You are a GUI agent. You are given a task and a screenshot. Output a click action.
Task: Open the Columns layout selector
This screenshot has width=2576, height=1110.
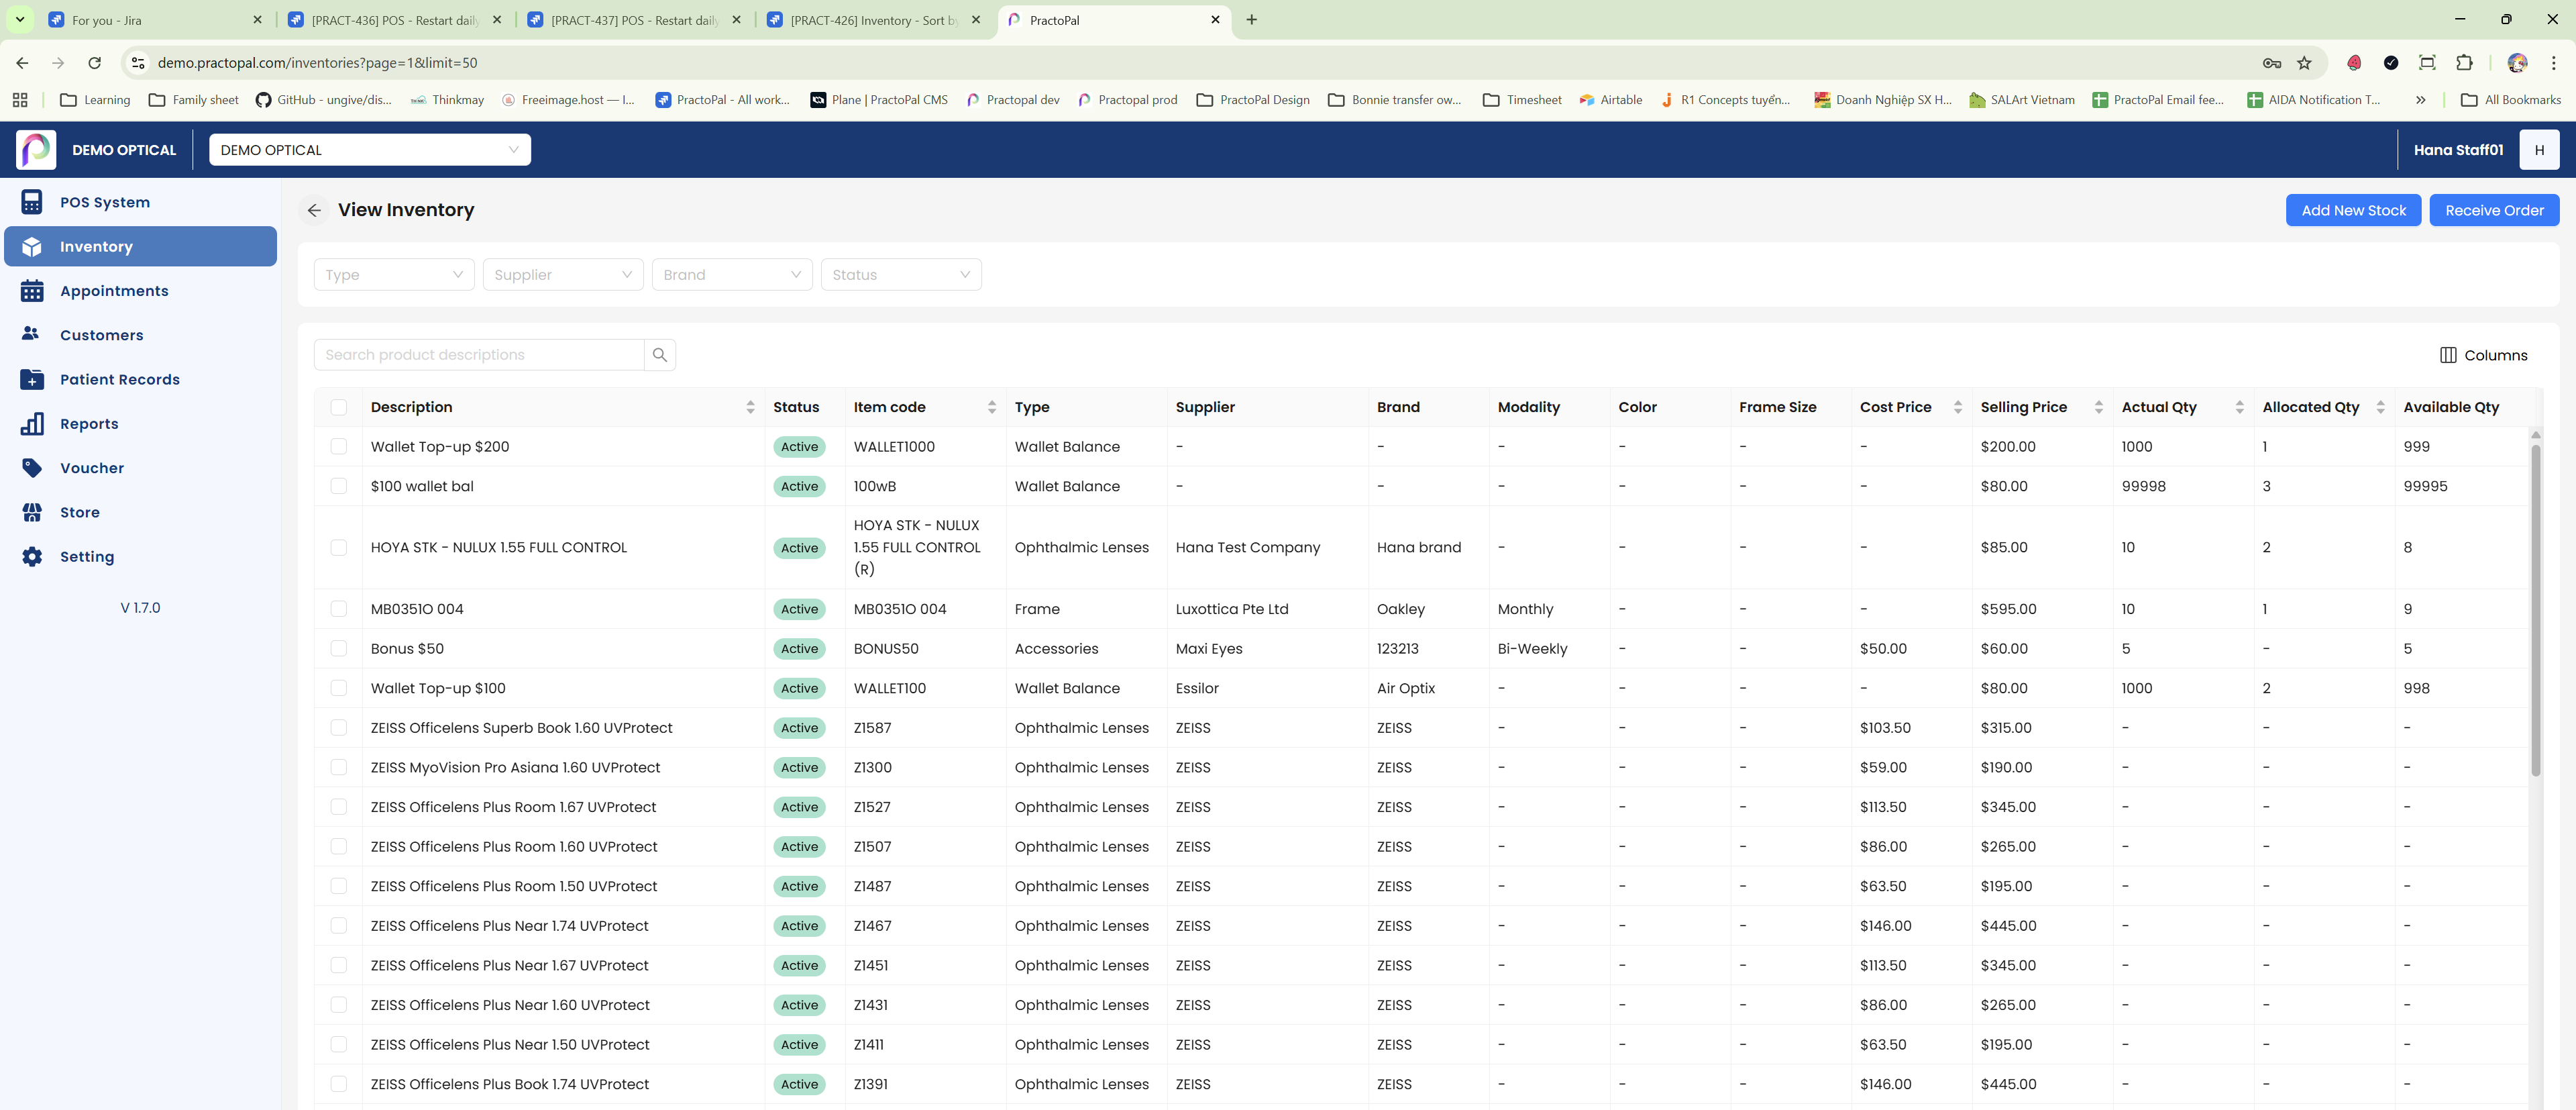(x=2483, y=355)
